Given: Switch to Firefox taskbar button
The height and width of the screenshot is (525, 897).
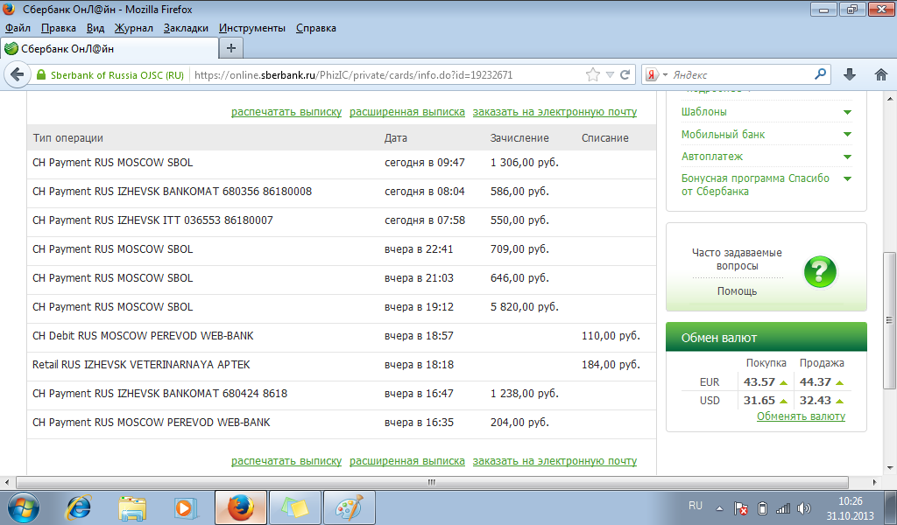Looking at the screenshot, I should pyautogui.click(x=241, y=507).
